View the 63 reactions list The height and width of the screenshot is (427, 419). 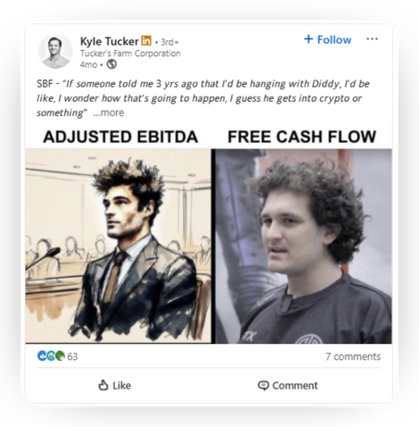tap(72, 356)
